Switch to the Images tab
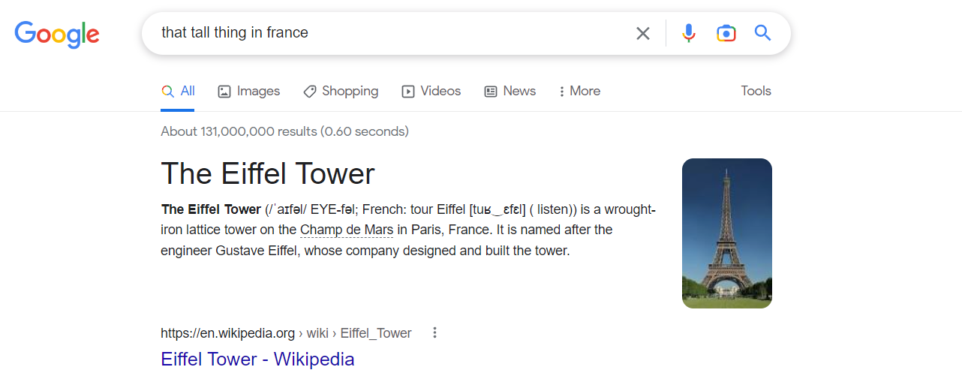Viewport: 962px width, 373px height. point(248,91)
